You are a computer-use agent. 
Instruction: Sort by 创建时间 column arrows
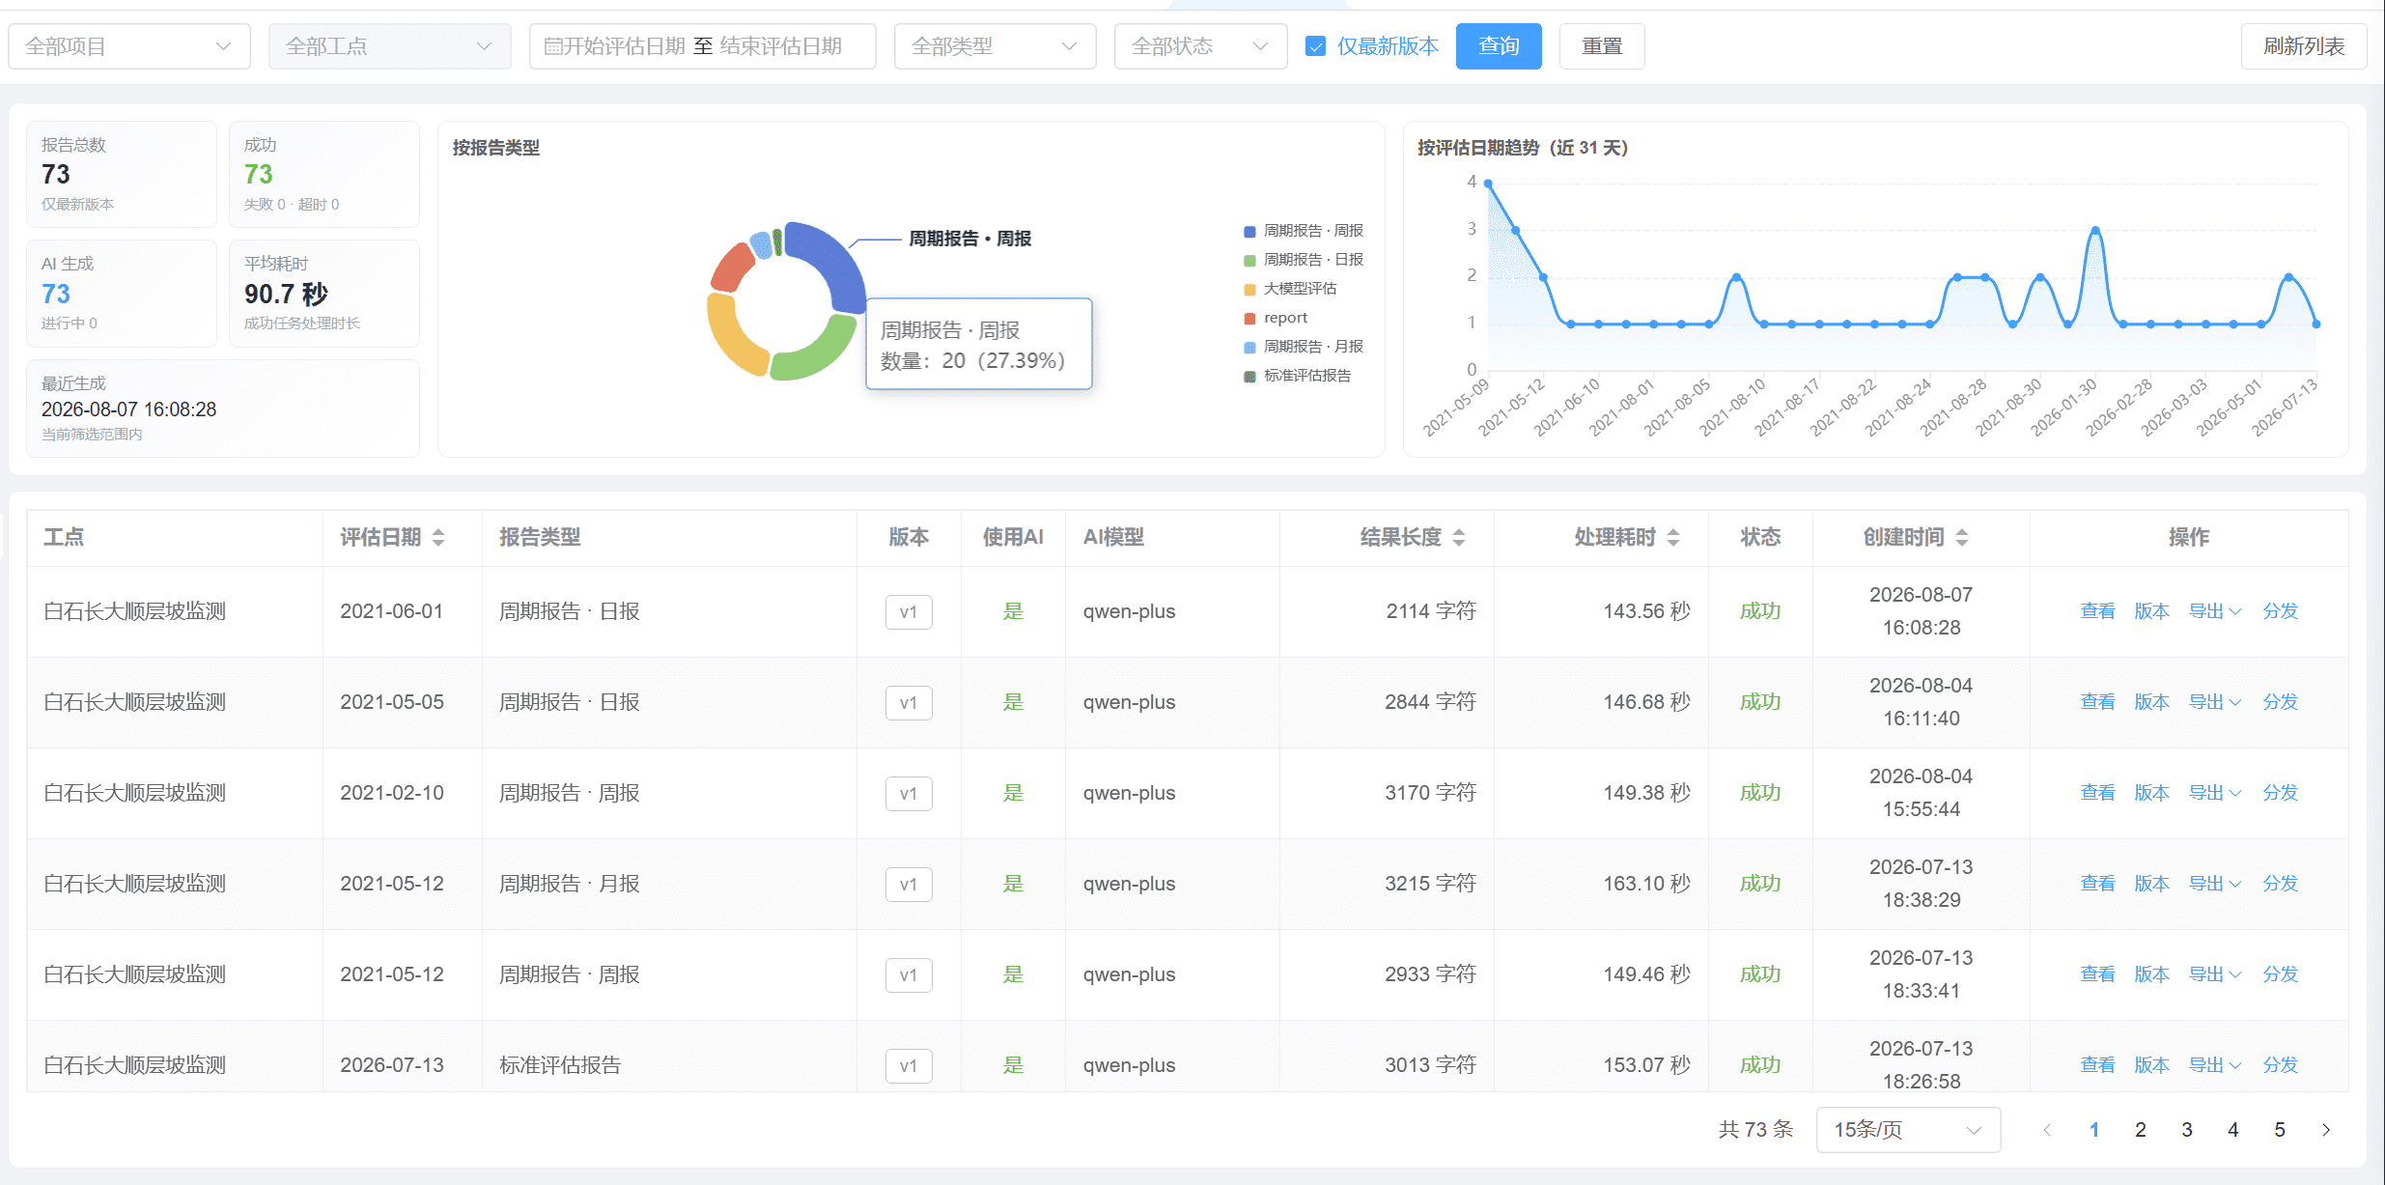point(1962,538)
